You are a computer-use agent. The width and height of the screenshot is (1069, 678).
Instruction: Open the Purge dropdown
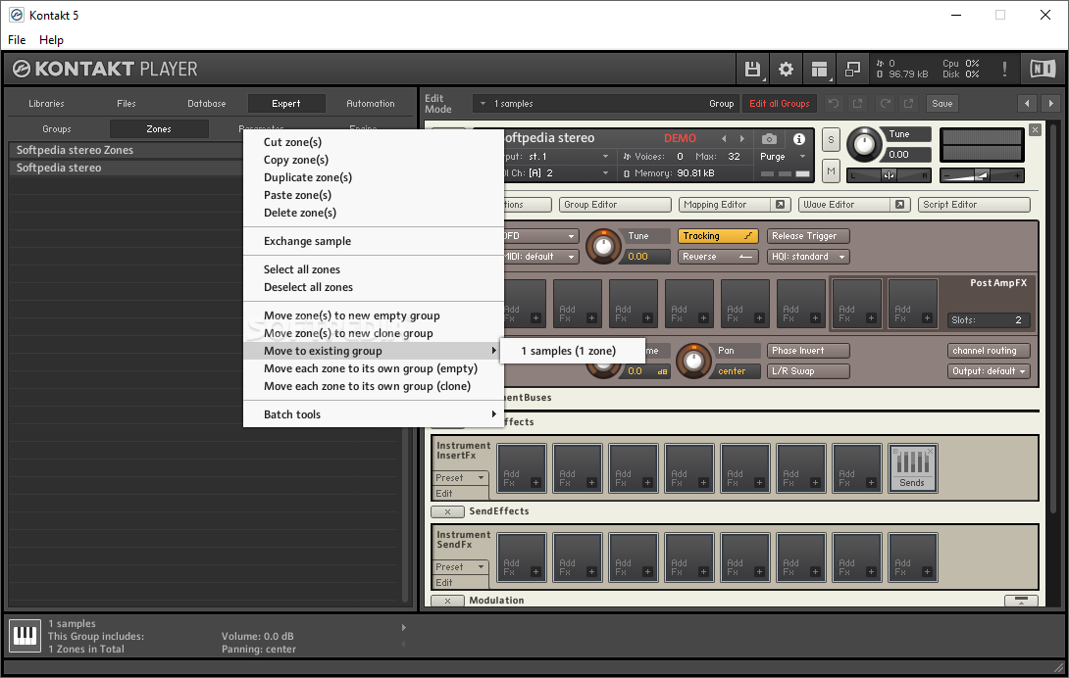pyautogui.click(x=783, y=157)
